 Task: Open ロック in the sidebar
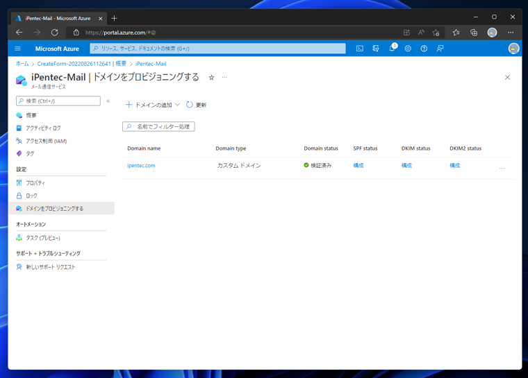click(31, 196)
